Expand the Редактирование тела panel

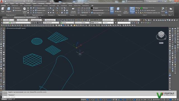[38, 15]
